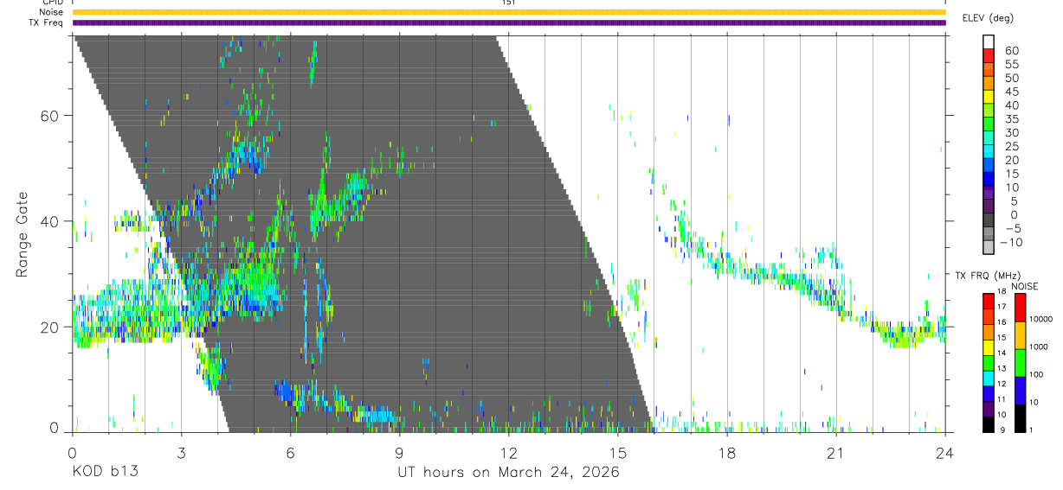Click the yellow Noise strip above the plot
The image size is (1063, 490).
[509, 12]
